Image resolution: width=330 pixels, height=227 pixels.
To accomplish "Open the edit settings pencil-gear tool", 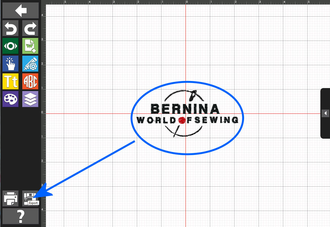I will pyautogui.click(x=30, y=64).
